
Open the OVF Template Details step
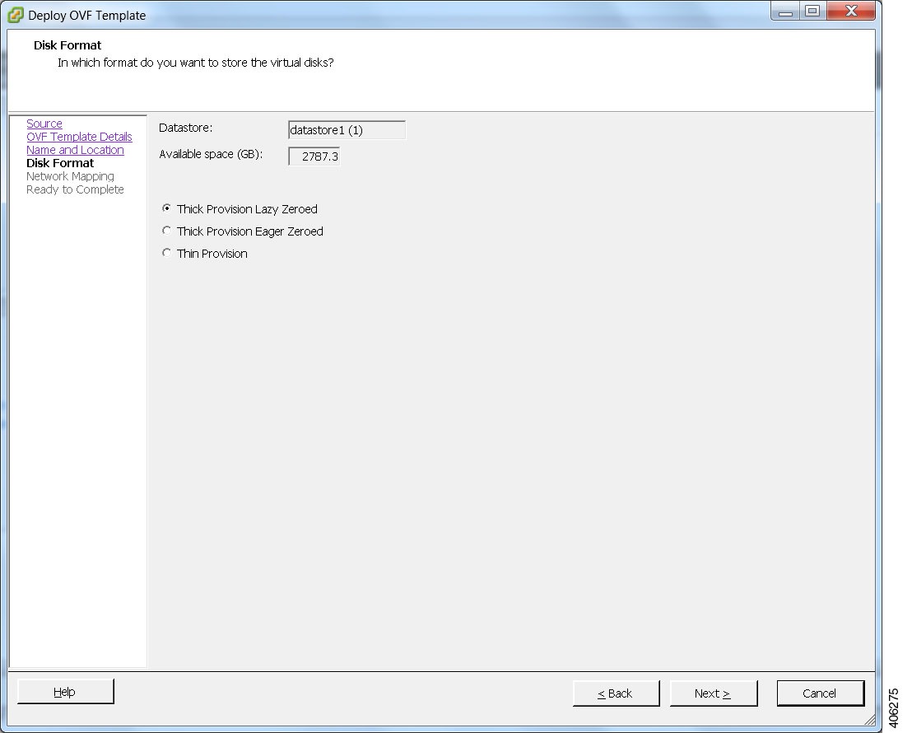(x=79, y=137)
